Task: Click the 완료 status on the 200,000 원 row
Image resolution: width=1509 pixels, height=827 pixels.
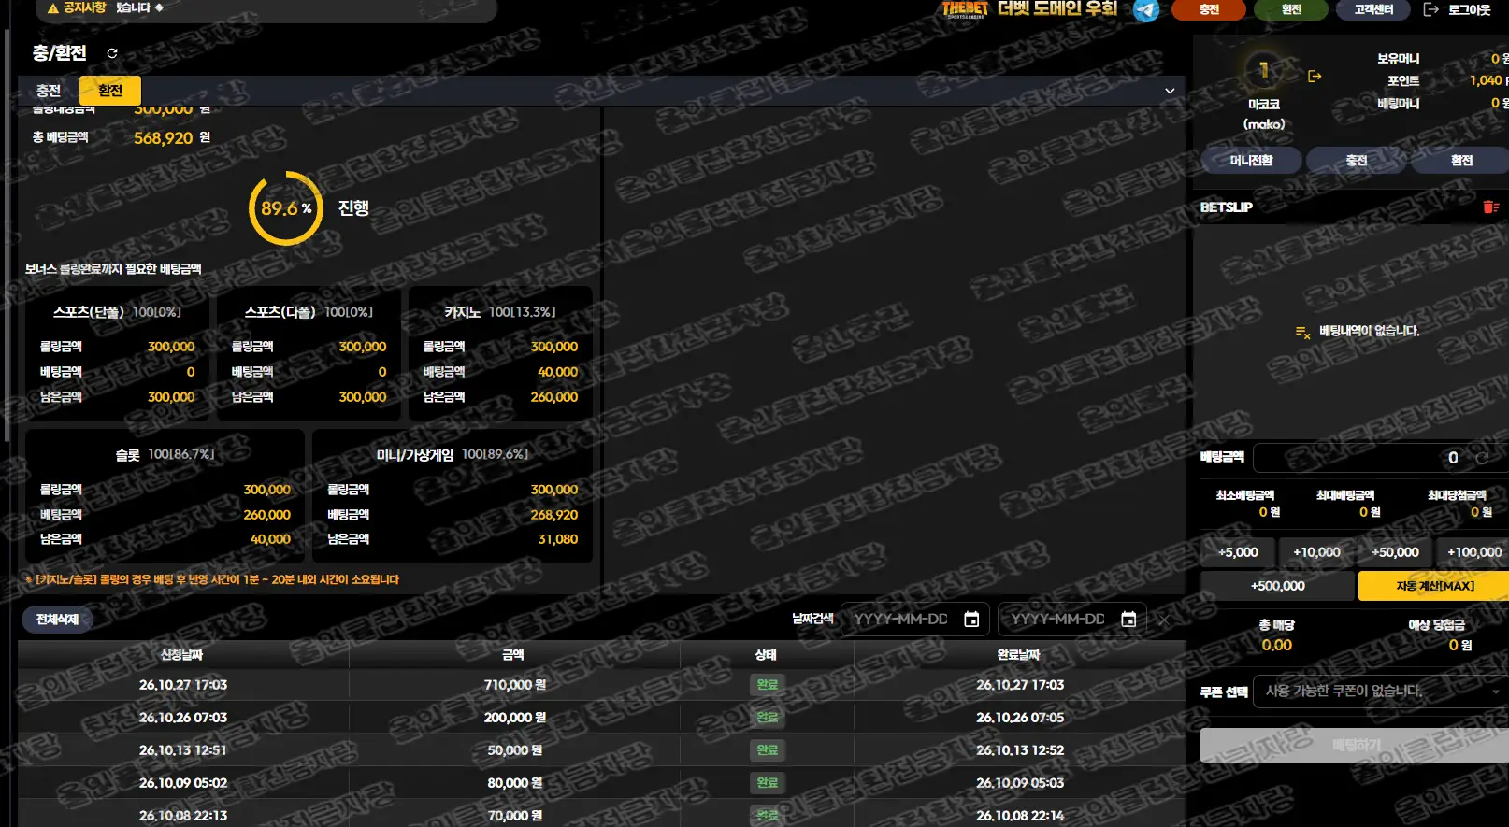Action: coord(768,718)
